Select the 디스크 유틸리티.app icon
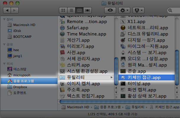The image size is (180, 118). tap(123, 34)
